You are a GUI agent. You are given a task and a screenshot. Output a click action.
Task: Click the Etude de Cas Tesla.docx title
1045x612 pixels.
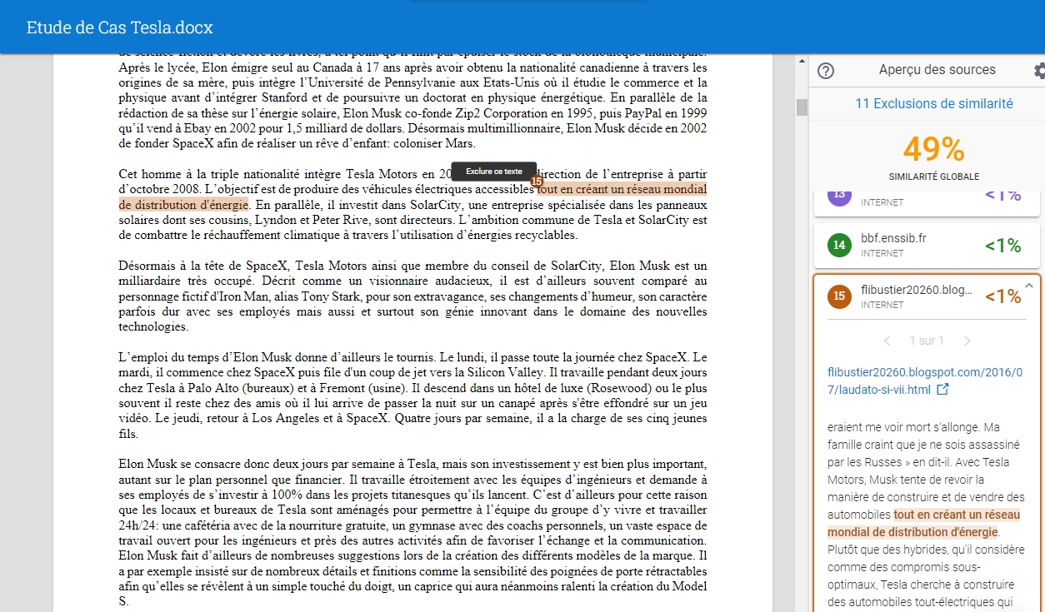click(x=120, y=27)
